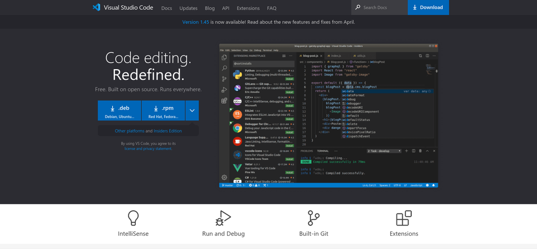Go to the Updates page
Image resolution: width=537 pixels, height=249 pixels.
pos(188,8)
